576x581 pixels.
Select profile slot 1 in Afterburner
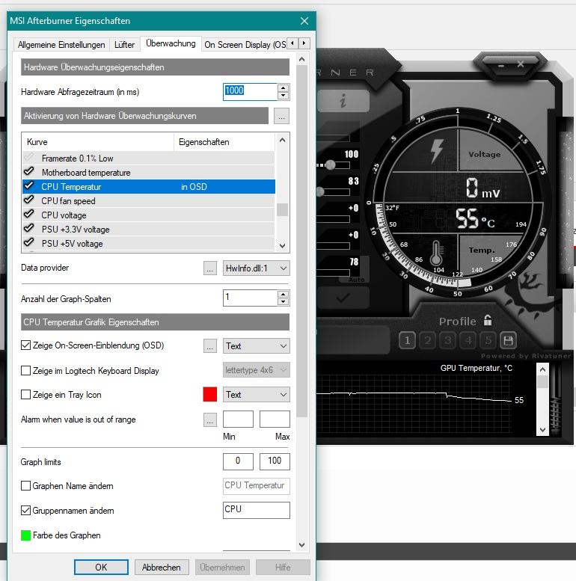407,340
